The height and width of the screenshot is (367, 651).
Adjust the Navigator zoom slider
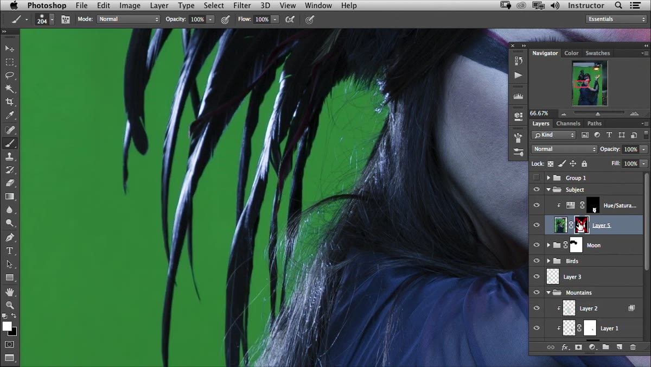598,114
